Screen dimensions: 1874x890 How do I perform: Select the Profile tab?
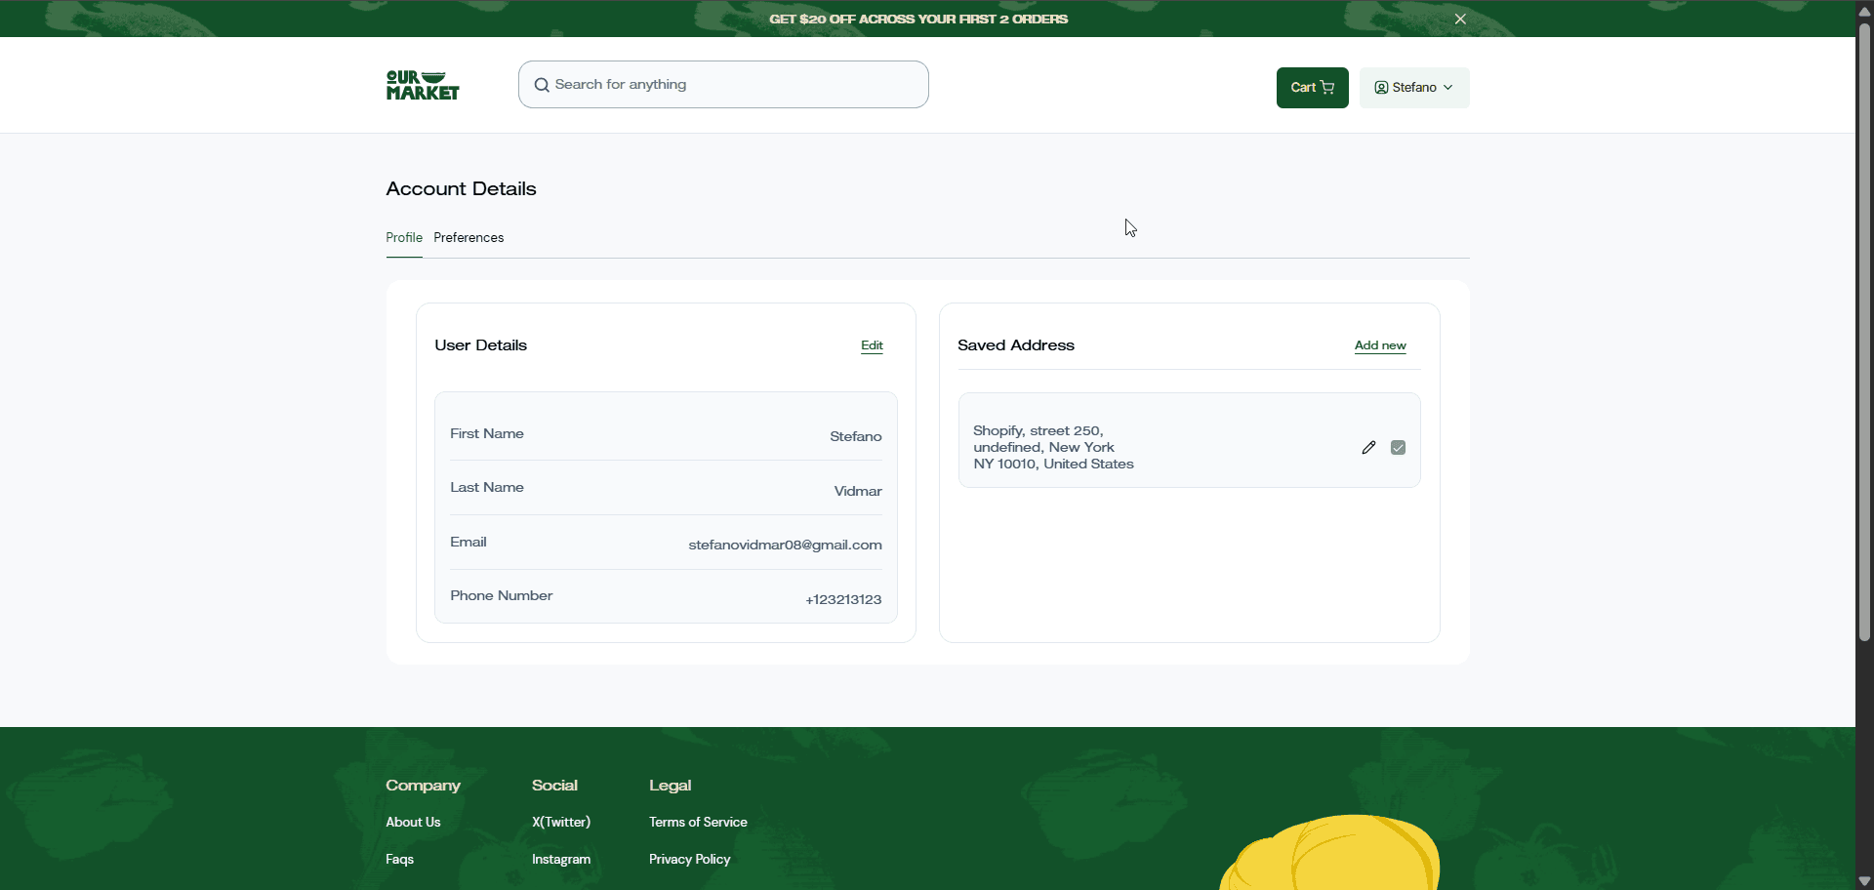click(404, 238)
